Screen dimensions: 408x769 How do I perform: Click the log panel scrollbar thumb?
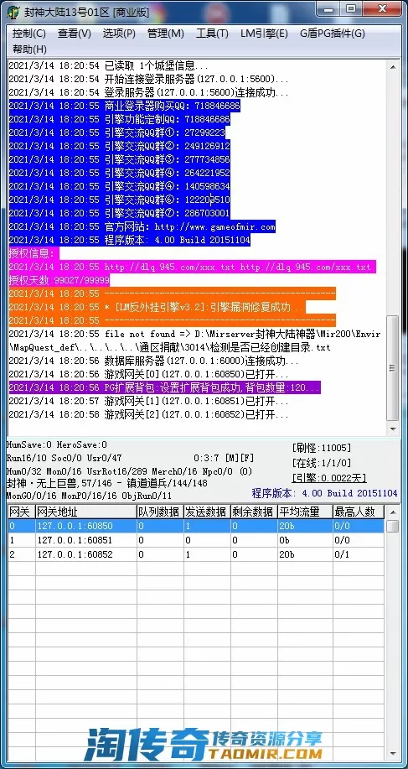[393, 368]
